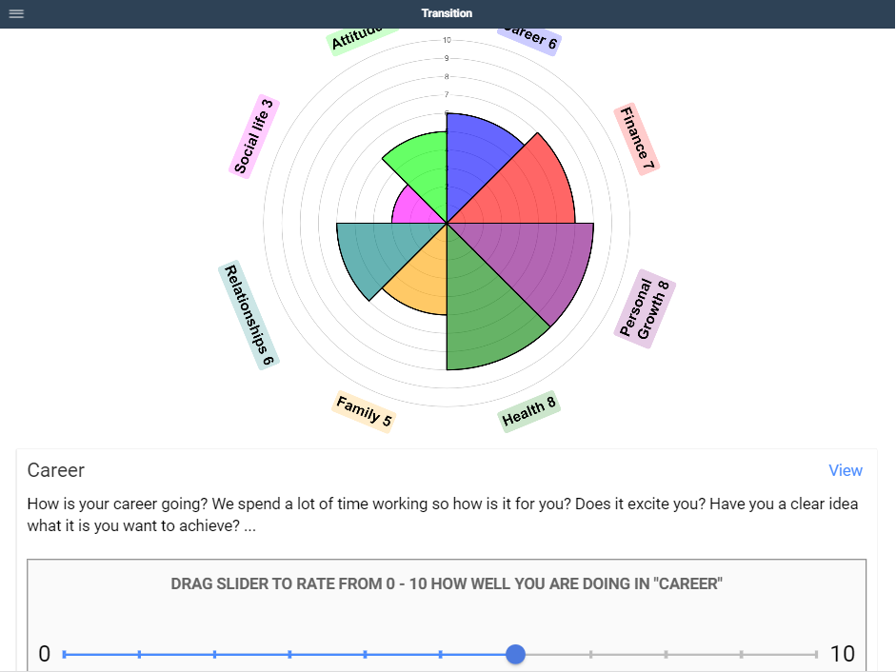Click the teal Relationships wheel segment

tap(376, 251)
